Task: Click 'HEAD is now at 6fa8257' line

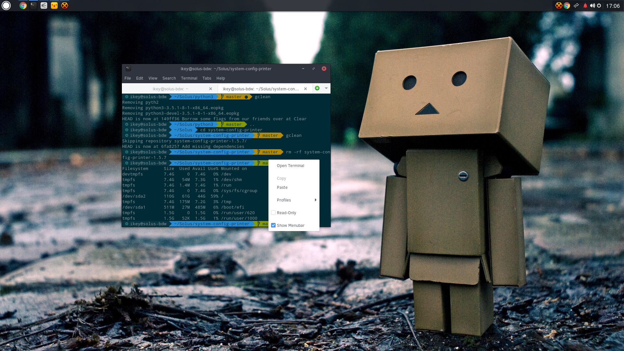Action: pos(183,147)
